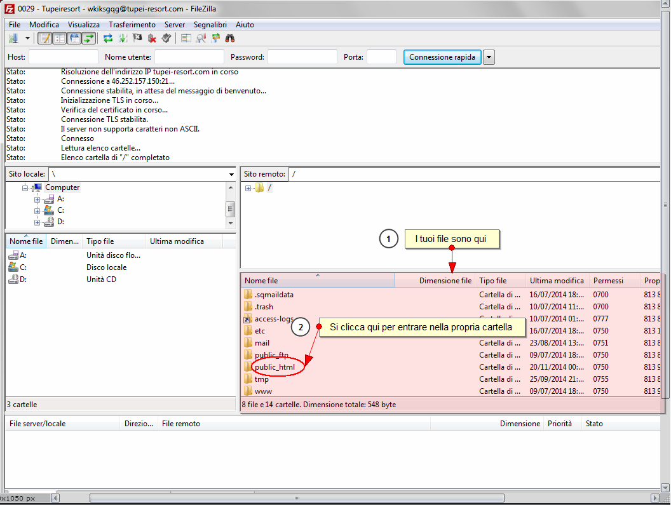Toggle the message log display
The width and height of the screenshot is (671, 505).
(45, 38)
